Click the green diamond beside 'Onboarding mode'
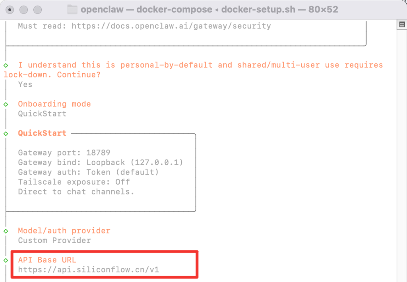This screenshot has height=282, width=407. point(6,104)
